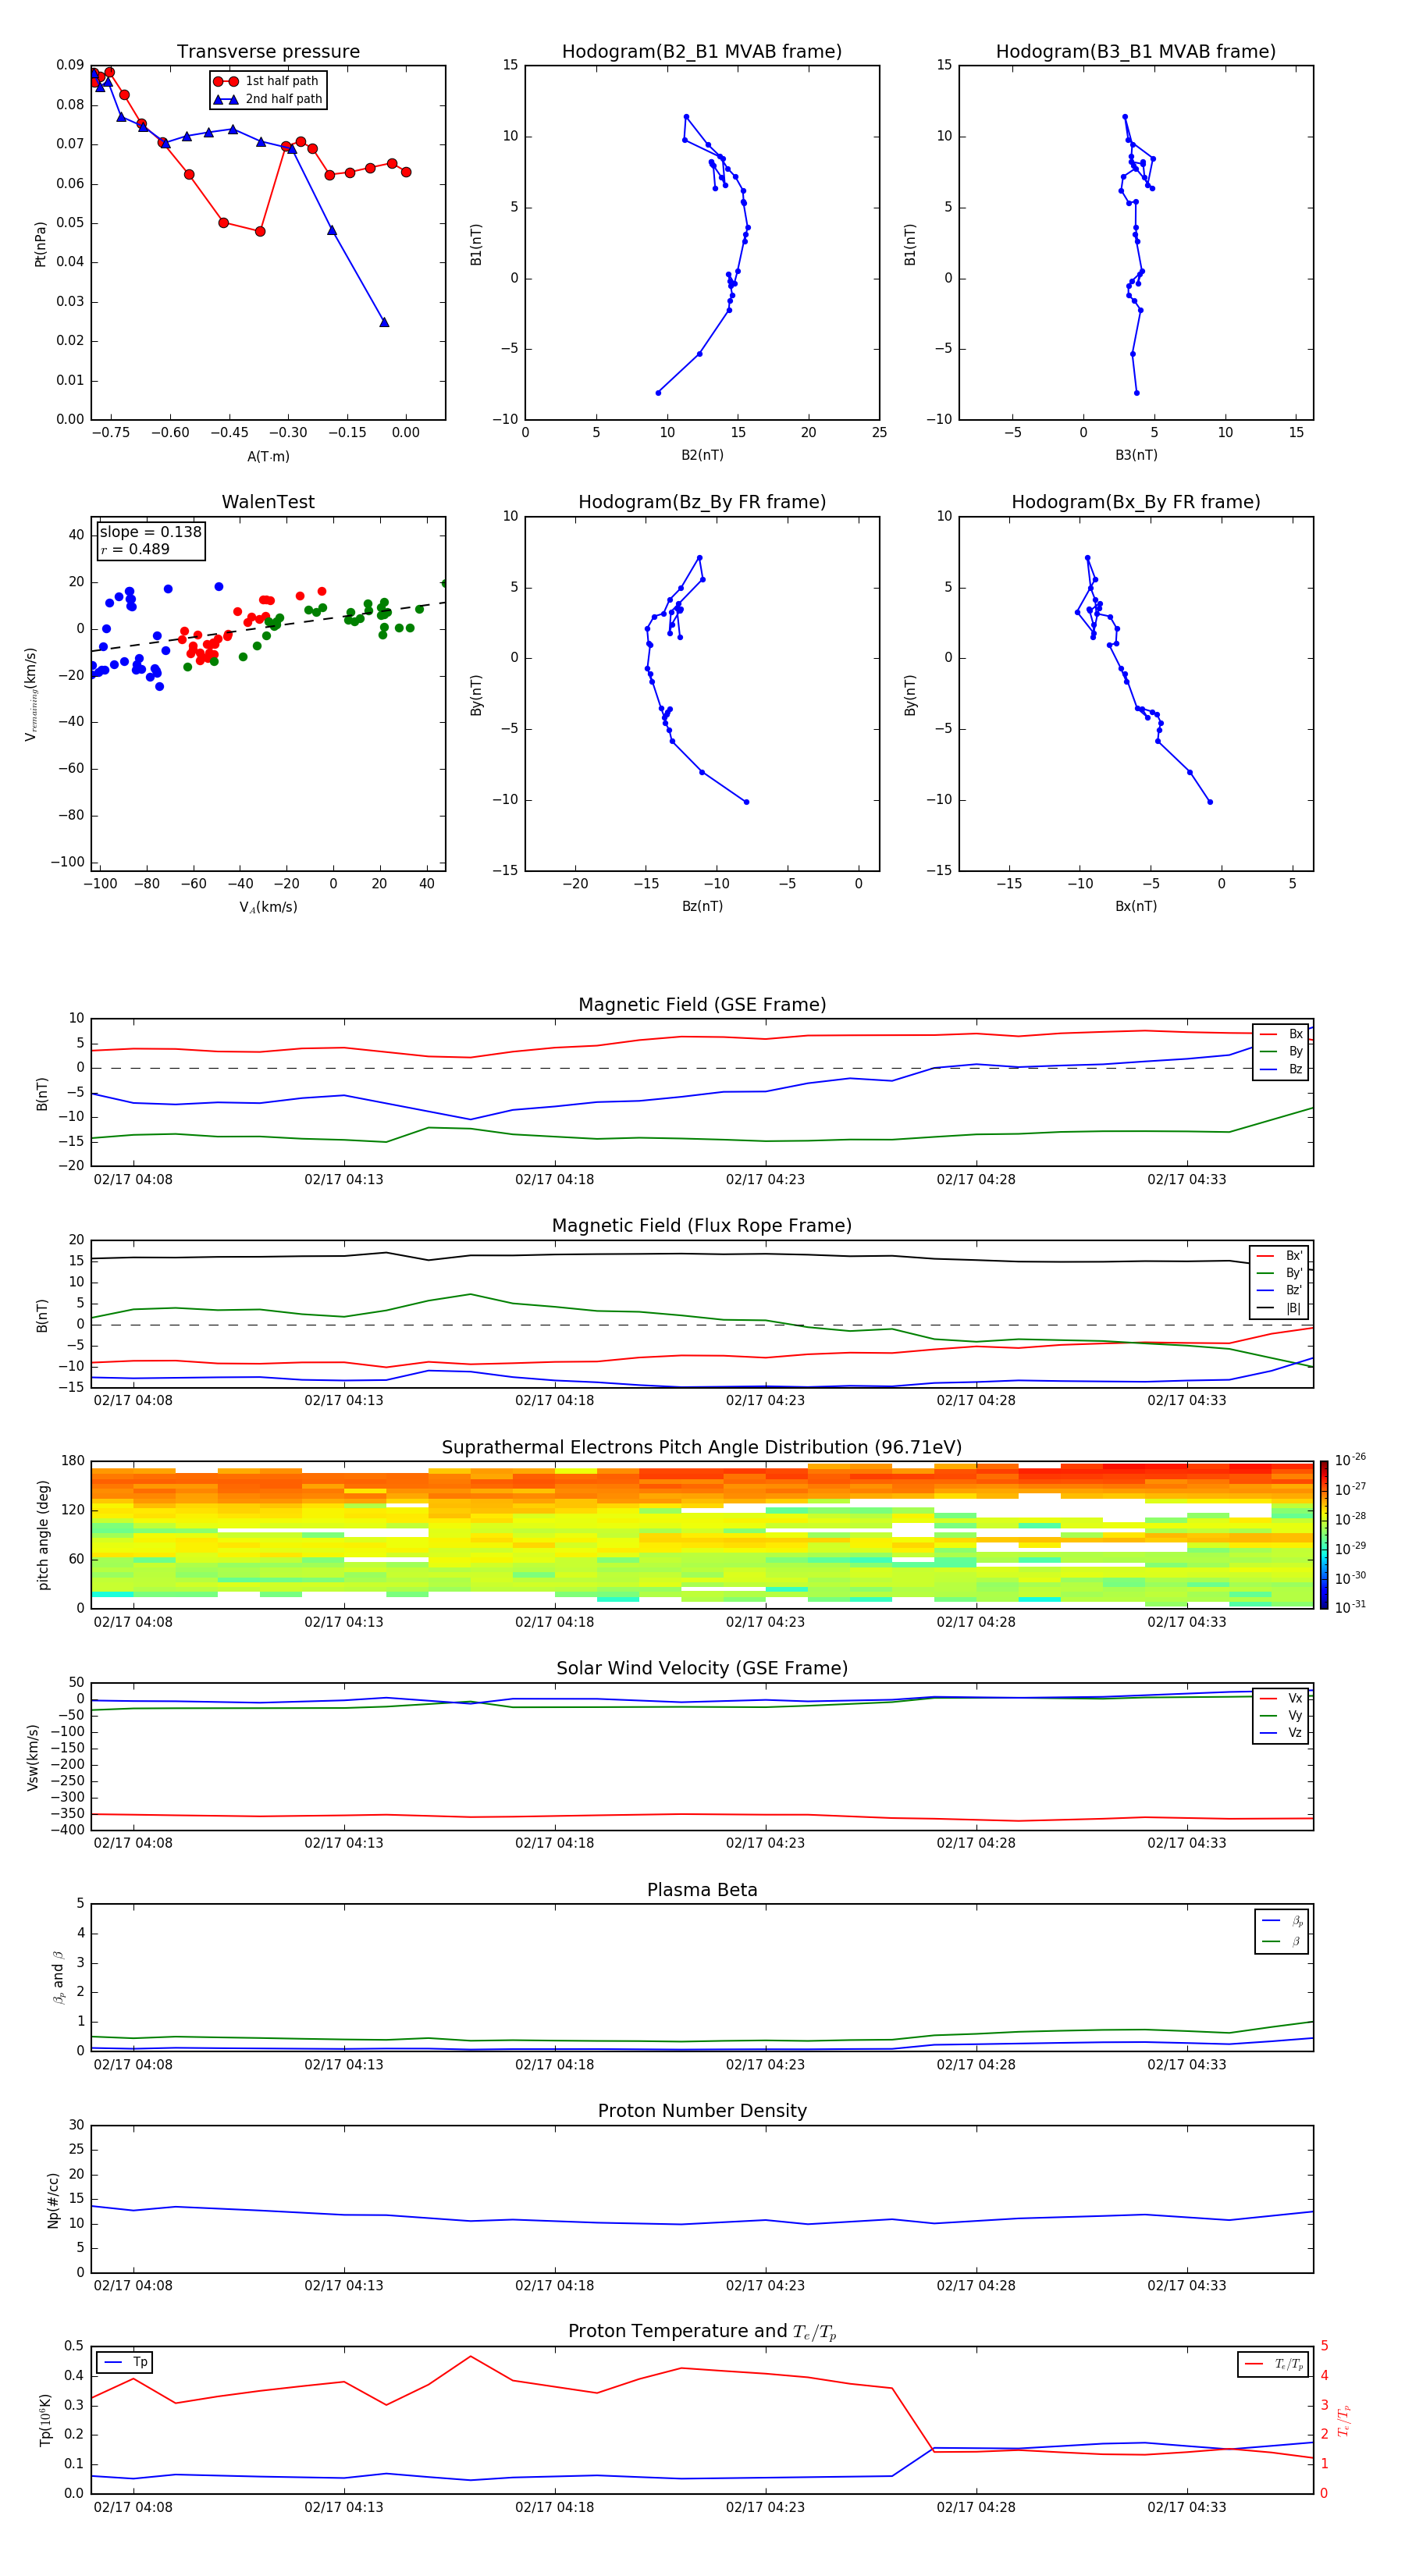Screen dimensions: 1405x2576
Task: Click the 'V_A(km/s)' x-axis label
Action: click(268, 907)
